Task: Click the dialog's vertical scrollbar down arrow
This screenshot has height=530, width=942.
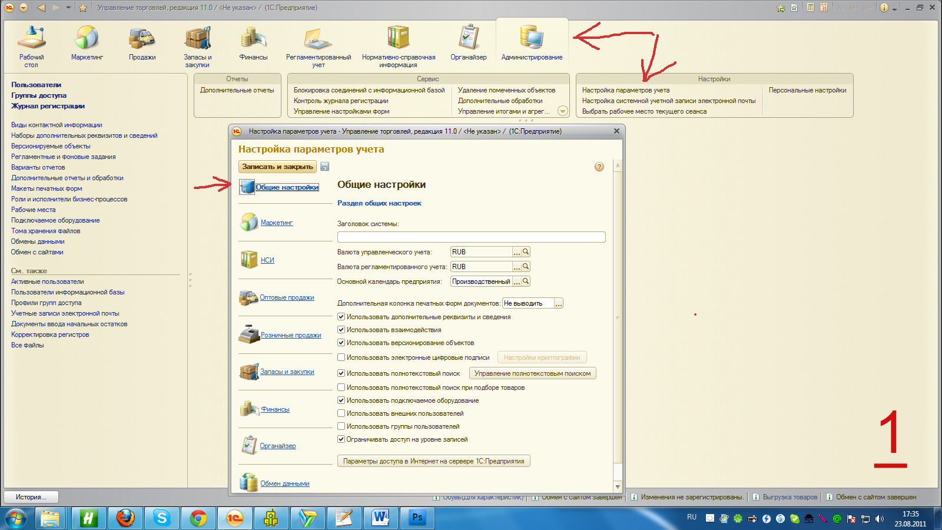Action: pos(618,486)
